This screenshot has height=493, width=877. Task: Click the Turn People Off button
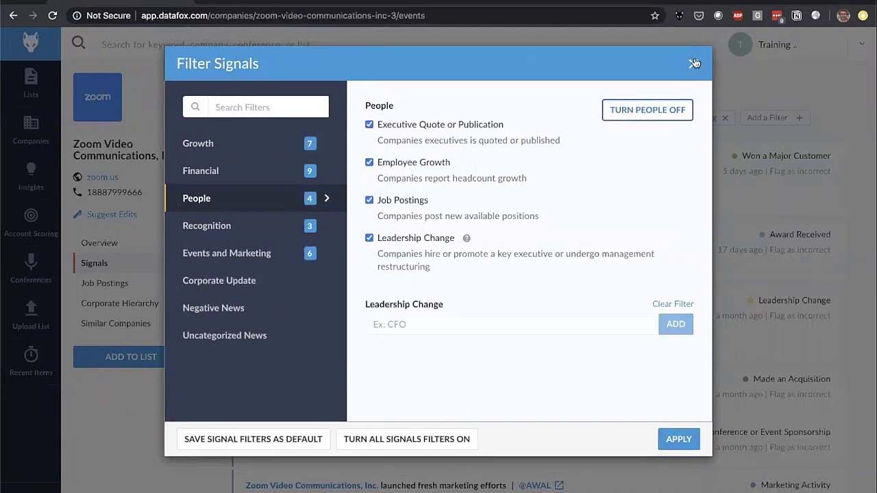[x=647, y=110]
